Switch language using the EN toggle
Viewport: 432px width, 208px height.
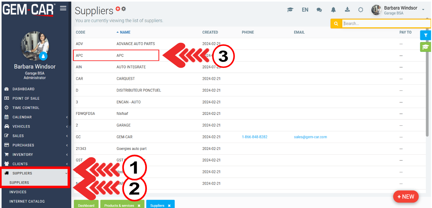pyautogui.click(x=305, y=10)
